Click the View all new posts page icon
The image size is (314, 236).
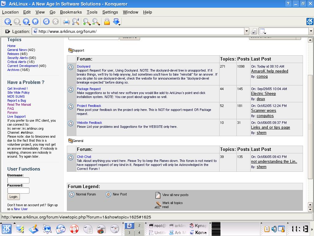coord(158,195)
